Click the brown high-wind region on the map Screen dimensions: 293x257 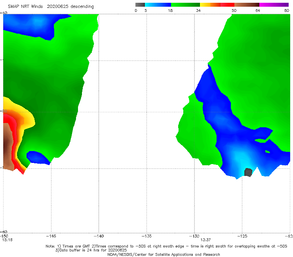click(7, 147)
